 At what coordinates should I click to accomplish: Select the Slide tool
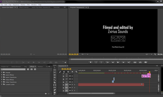(55, 87)
